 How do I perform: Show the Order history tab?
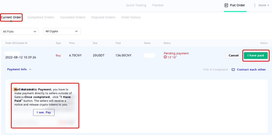[131, 17]
